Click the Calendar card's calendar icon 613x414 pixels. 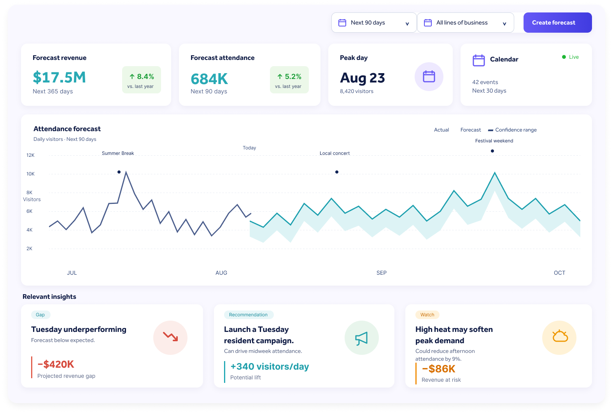[479, 60]
